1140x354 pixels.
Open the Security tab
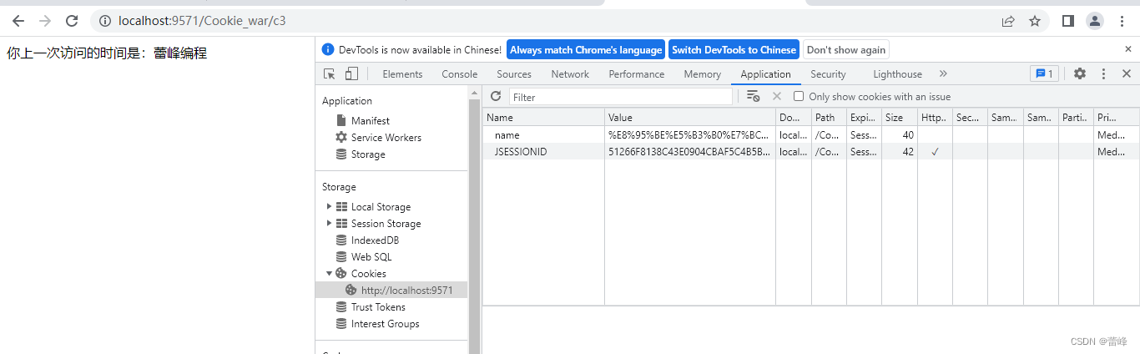(828, 74)
